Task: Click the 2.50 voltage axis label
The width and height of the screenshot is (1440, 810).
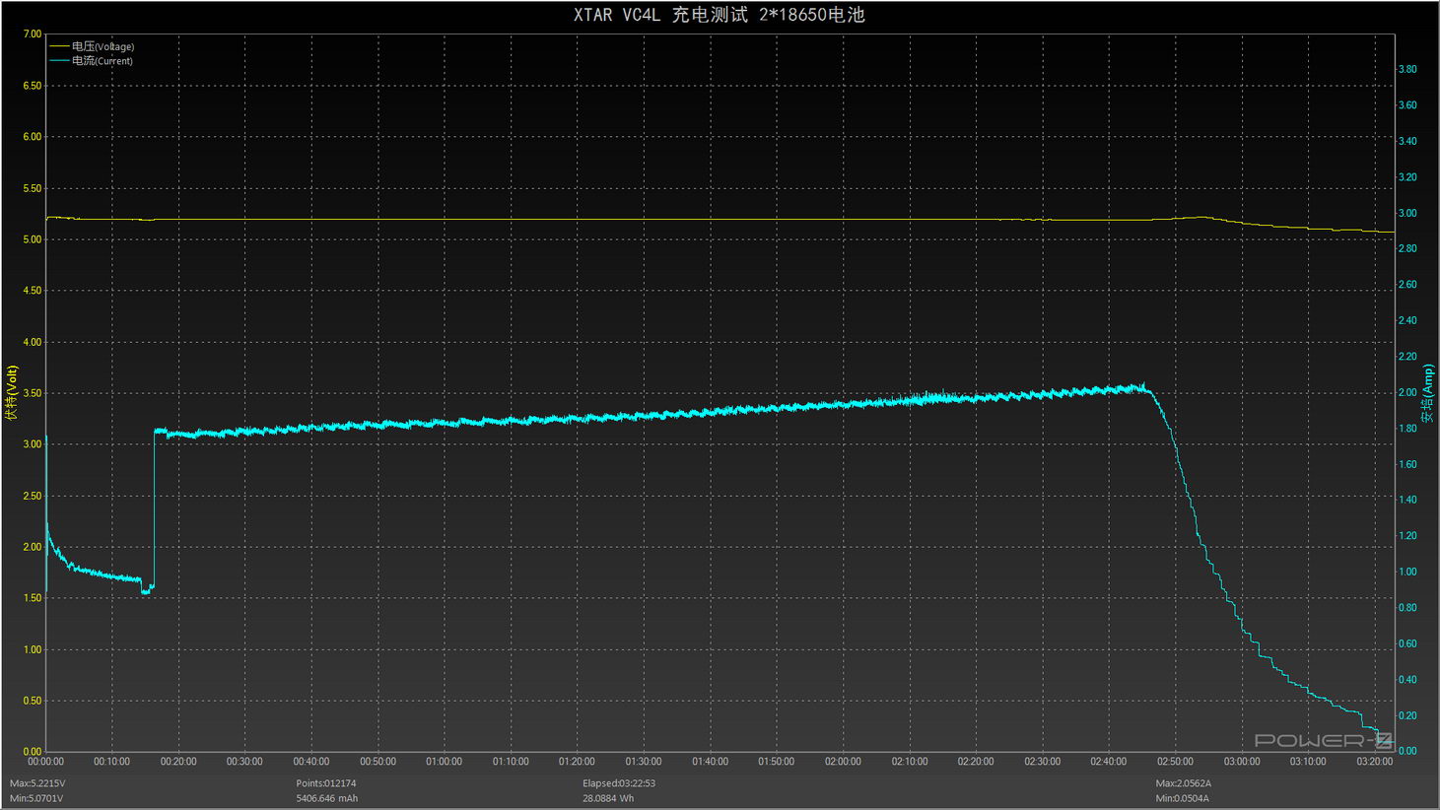Action: (x=33, y=496)
